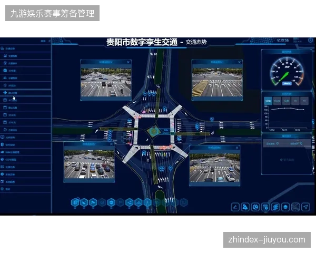Click the navigation arrow tool at bottom right
316x253 pixels.
pyautogui.click(x=305, y=207)
